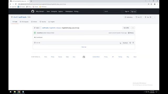
Task: Click Sign in link
Action: point(127,11)
